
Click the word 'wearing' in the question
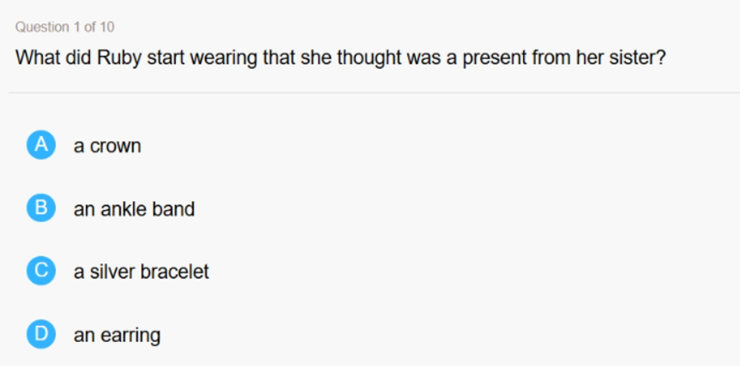(224, 59)
